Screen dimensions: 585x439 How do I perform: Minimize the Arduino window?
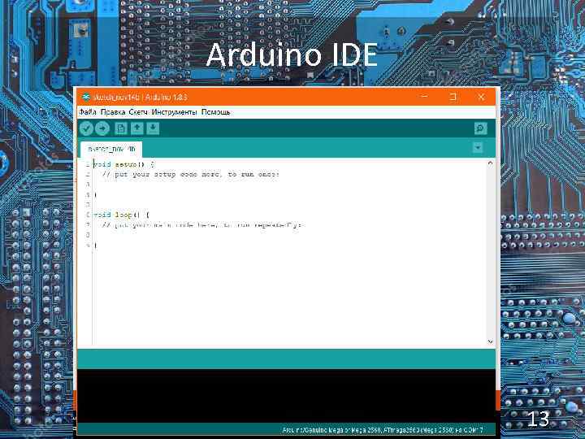coord(425,97)
